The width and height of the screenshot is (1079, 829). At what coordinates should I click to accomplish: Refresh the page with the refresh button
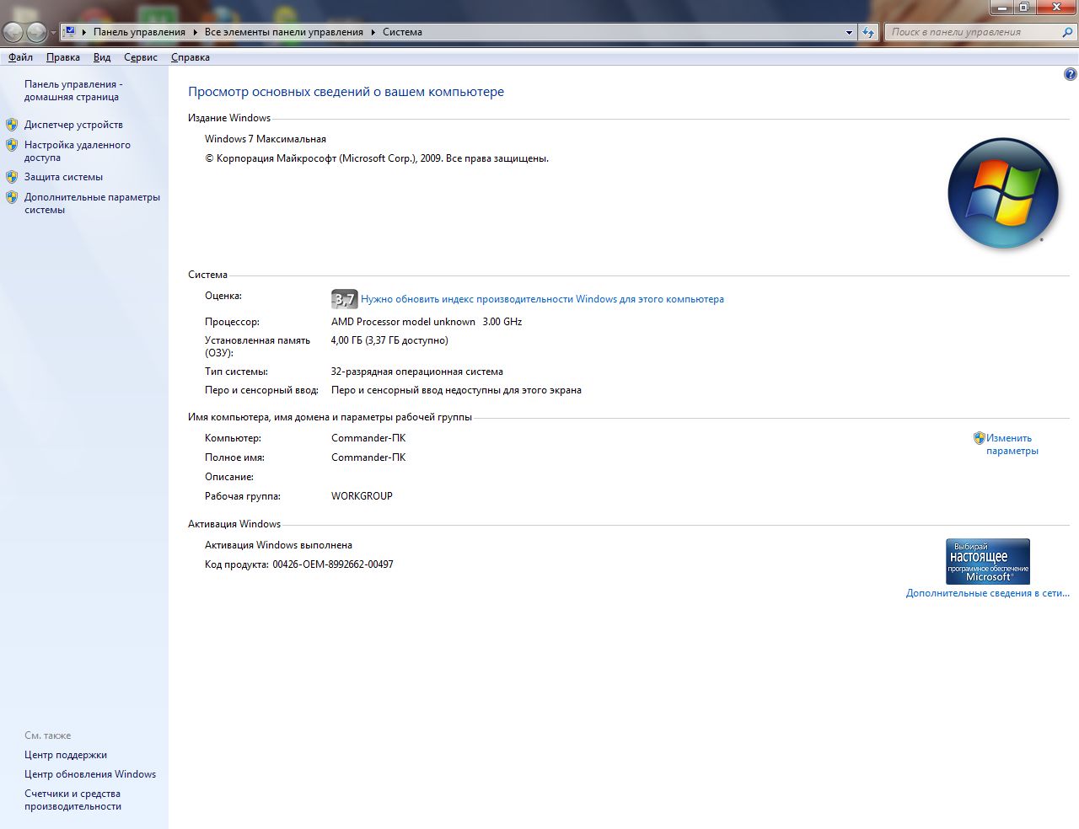pos(868,32)
